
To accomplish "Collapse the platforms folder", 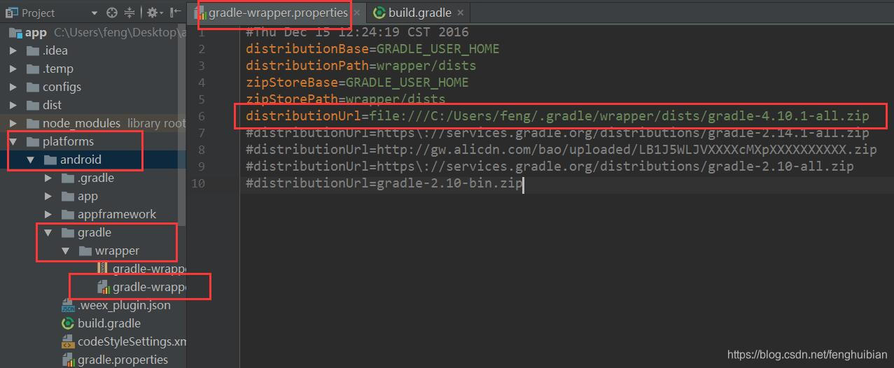I will (x=13, y=141).
